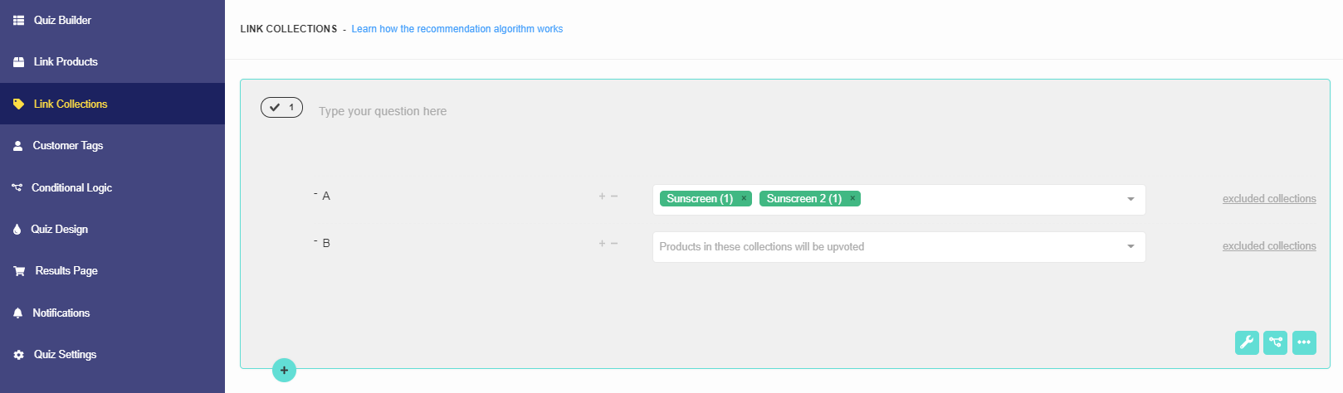This screenshot has width=1343, height=393.
Task: Click the Type your question here field
Action: (383, 111)
